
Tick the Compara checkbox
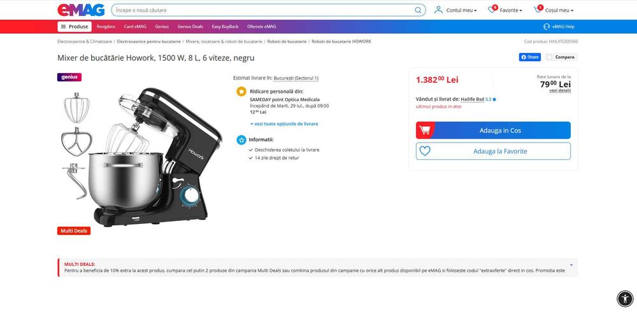click(x=550, y=57)
